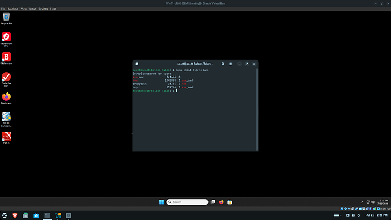
Task: Open the VirtualBox Machine menu
Action: coord(13,9)
